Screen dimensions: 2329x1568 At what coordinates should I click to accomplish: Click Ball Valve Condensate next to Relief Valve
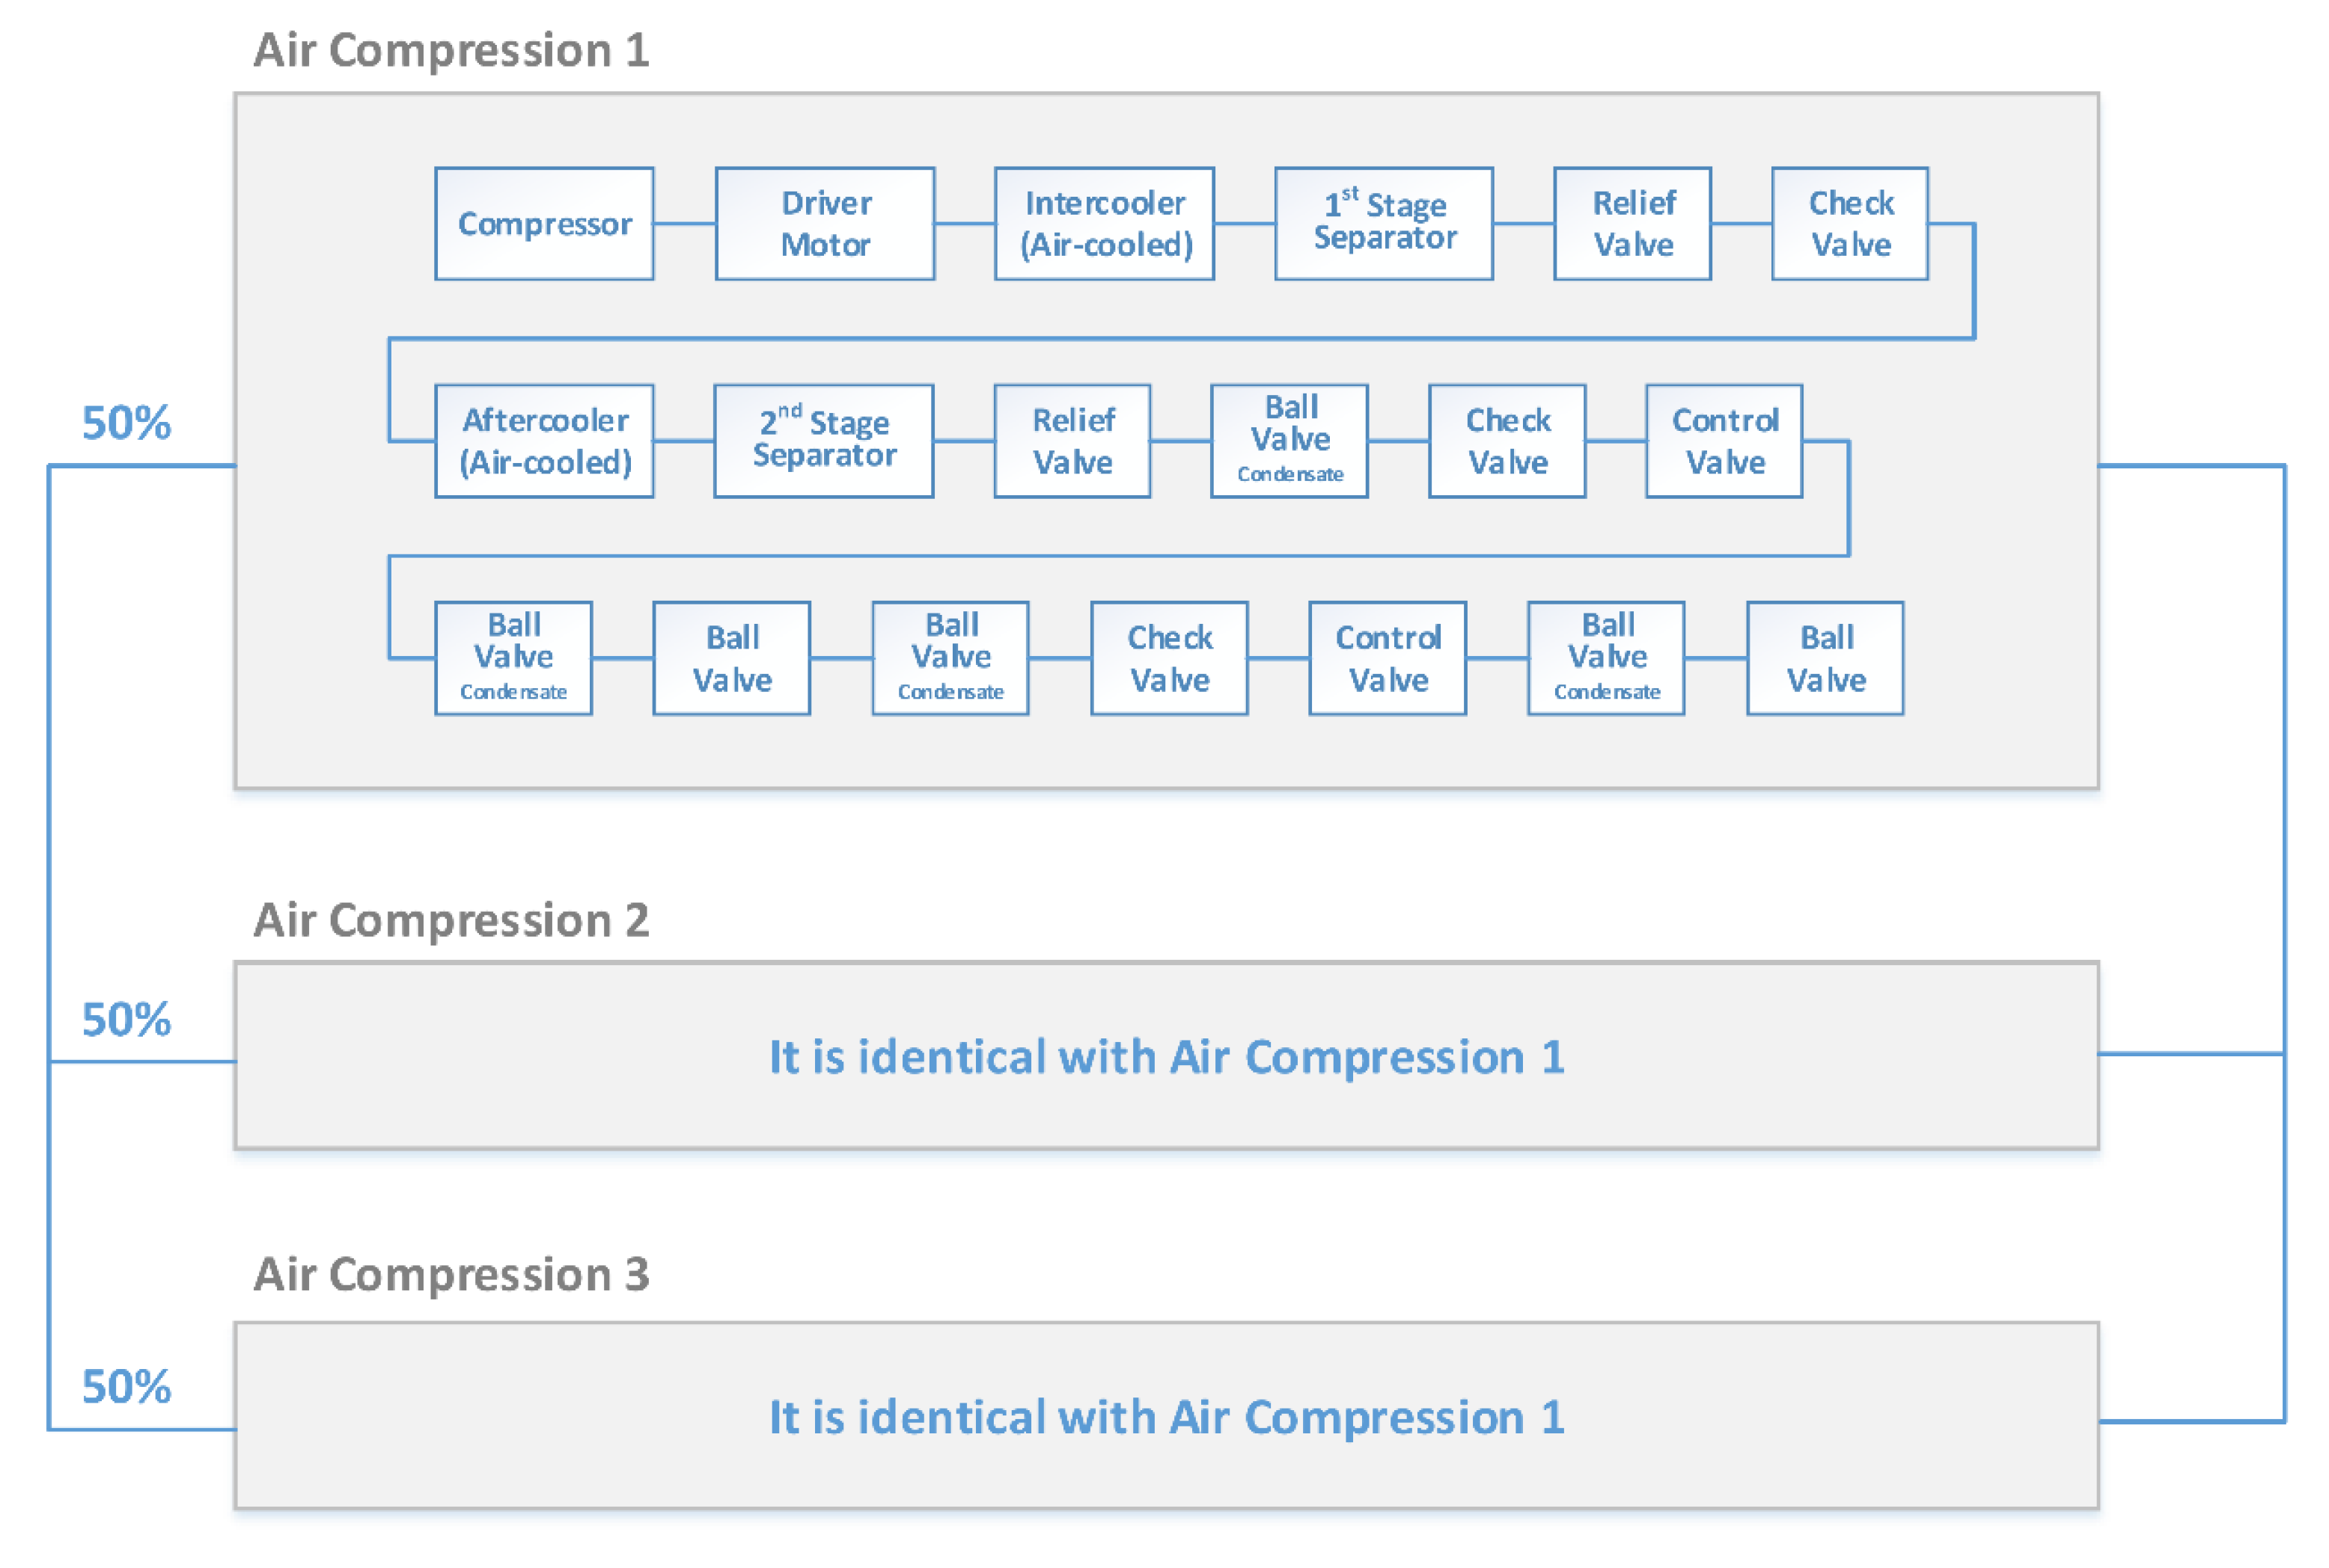(x=1289, y=441)
